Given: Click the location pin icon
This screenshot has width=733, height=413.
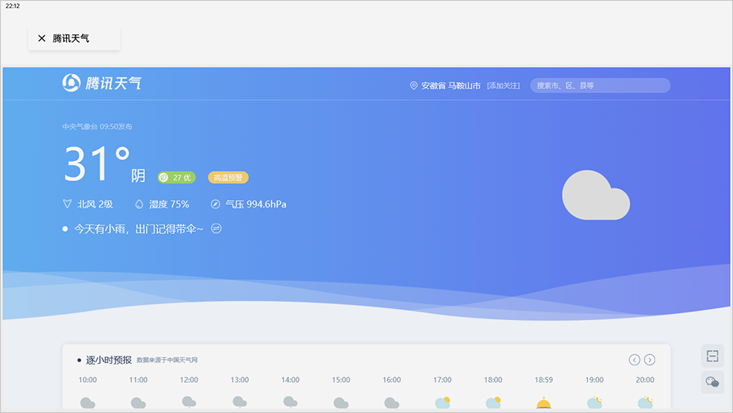Looking at the screenshot, I should tap(413, 86).
